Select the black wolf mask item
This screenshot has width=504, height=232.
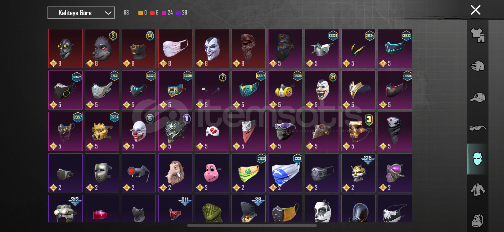(102, 49)
